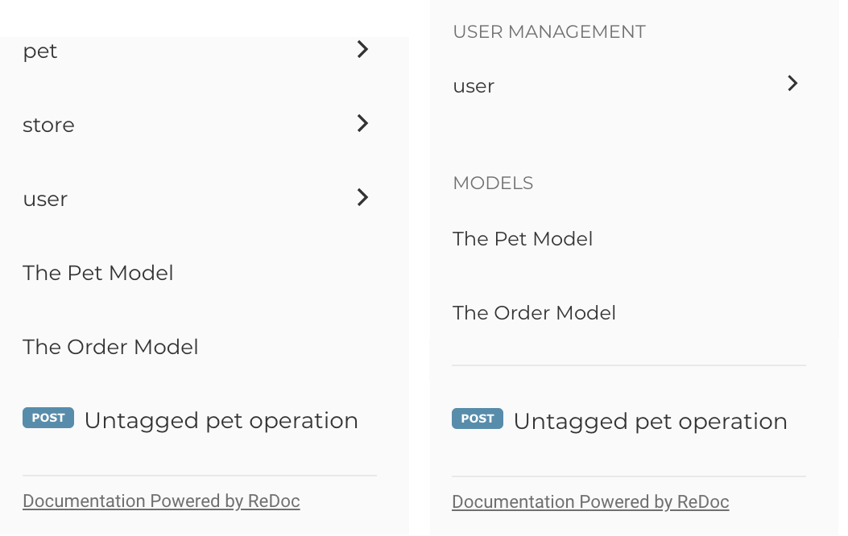Expand the user entry under USER MANAGEMENT

point(792,84)
